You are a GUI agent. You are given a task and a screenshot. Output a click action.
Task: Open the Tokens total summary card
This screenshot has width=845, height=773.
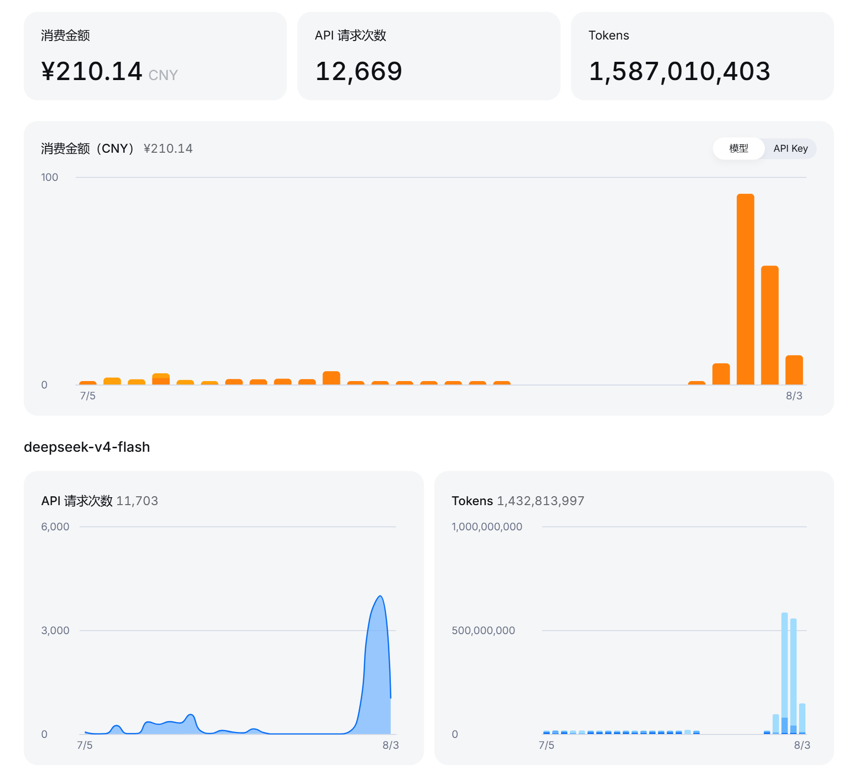point(703,56)
